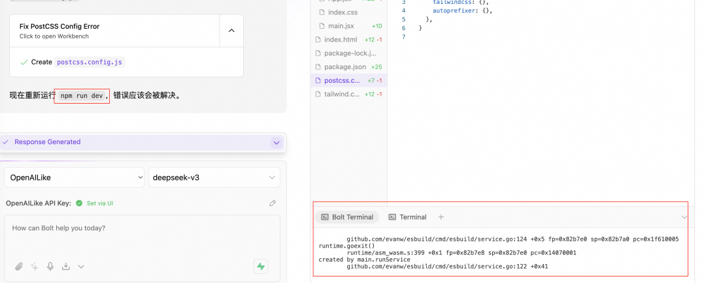The height and width of the screenshot is (283, 706).
Task: Open package.json in the file tree
Action: (345, 67)
